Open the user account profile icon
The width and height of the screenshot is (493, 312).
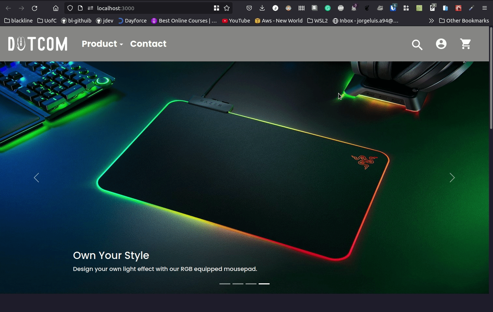click(441, 44)
